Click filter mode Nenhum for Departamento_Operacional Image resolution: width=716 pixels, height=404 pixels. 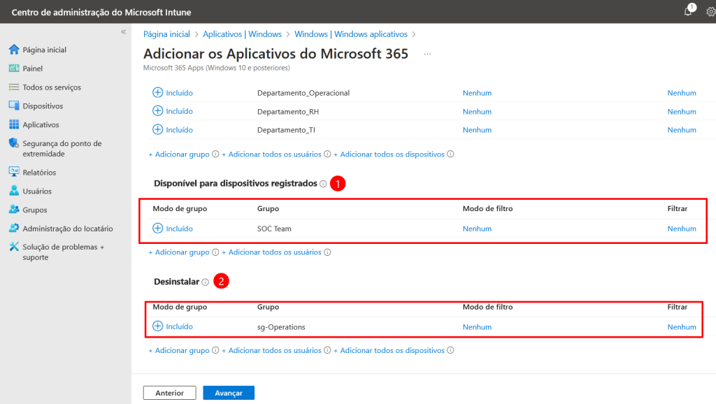click(477, 93)
